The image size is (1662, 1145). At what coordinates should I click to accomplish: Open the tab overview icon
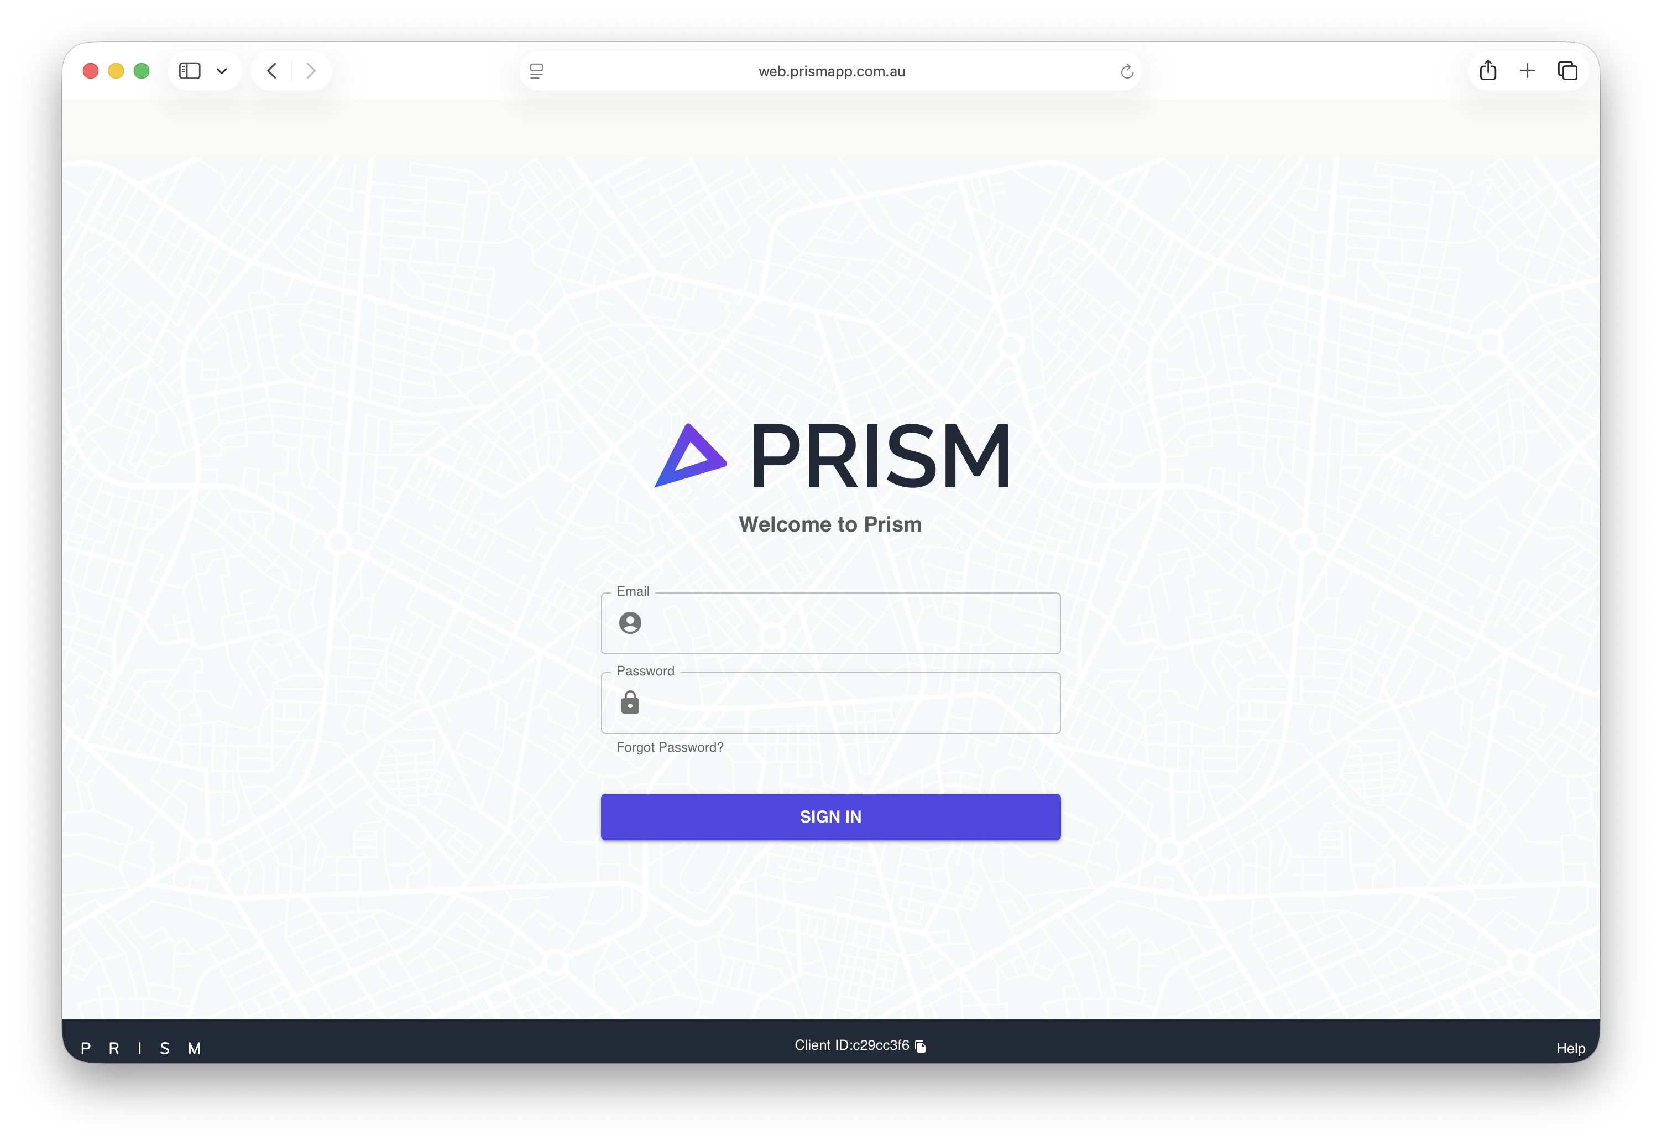point(1567,70)
